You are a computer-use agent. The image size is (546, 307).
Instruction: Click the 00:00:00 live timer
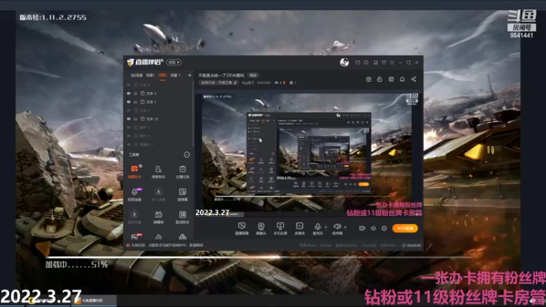coord(414,246)
